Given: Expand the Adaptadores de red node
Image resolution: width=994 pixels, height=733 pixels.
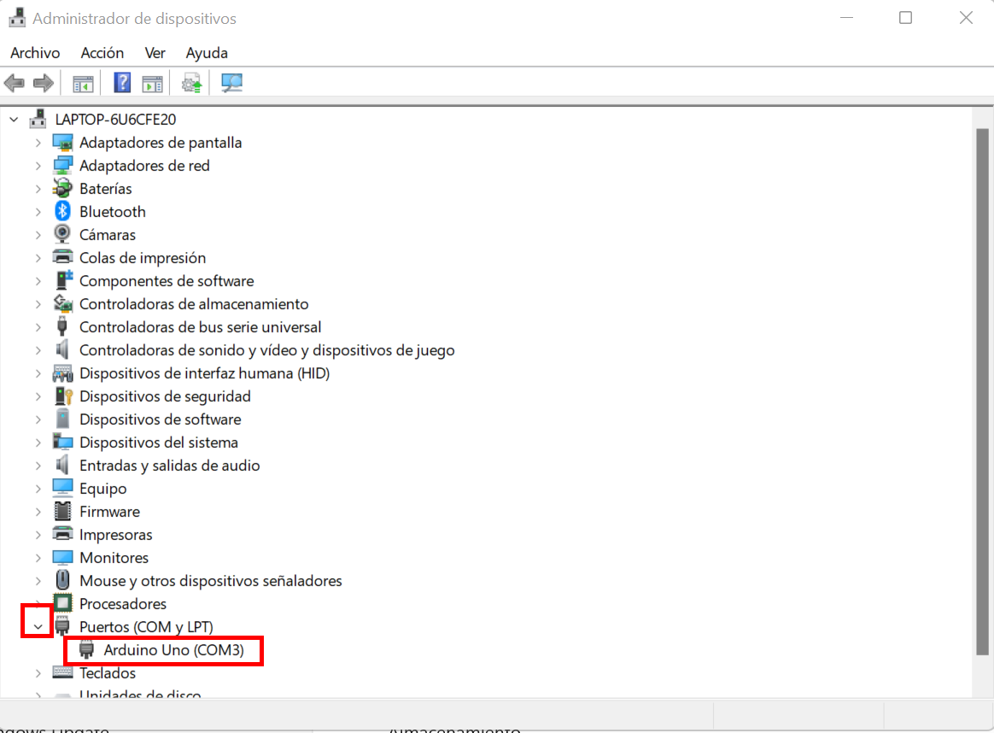Looking at the screenshot, I should [38, 166].
